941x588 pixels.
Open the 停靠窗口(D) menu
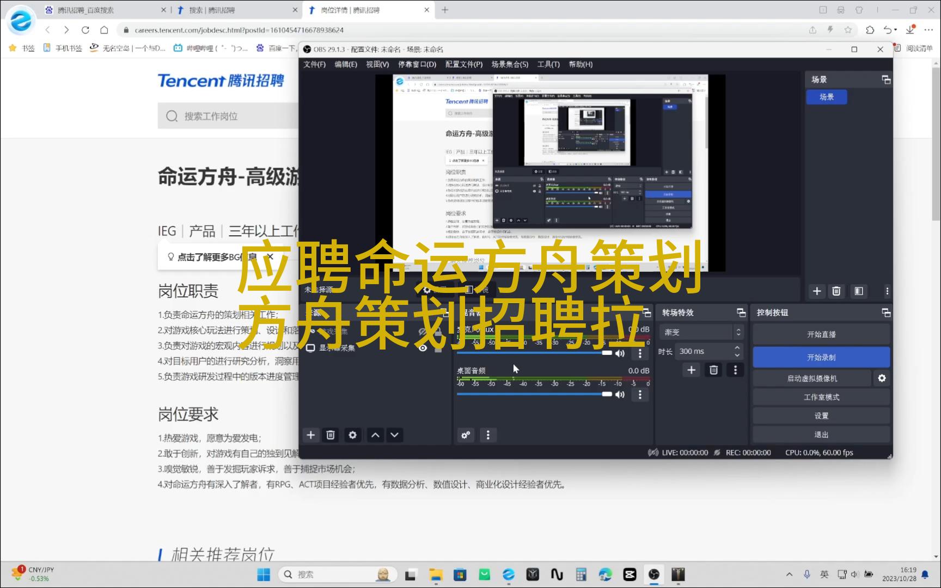pos(417,64)
